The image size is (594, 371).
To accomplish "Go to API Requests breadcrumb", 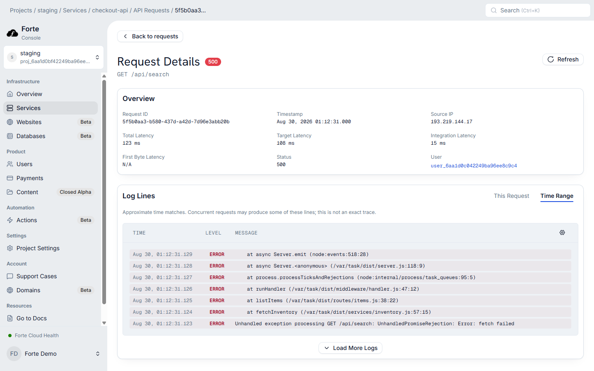I will click(x=151, y=10).
